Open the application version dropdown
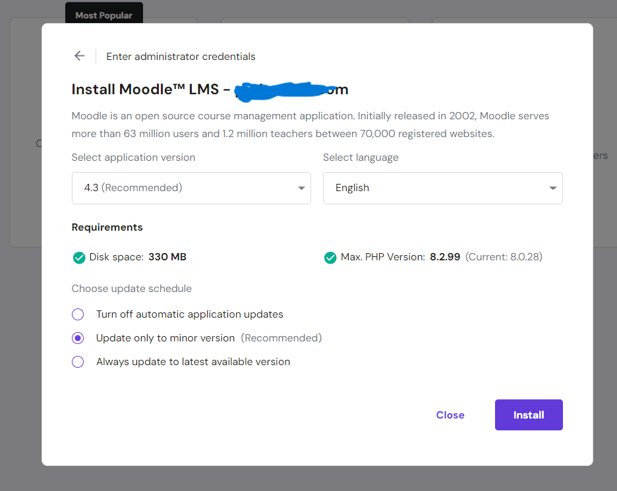The height and width of the screenshot is (491, 617). tap(191, 188)
